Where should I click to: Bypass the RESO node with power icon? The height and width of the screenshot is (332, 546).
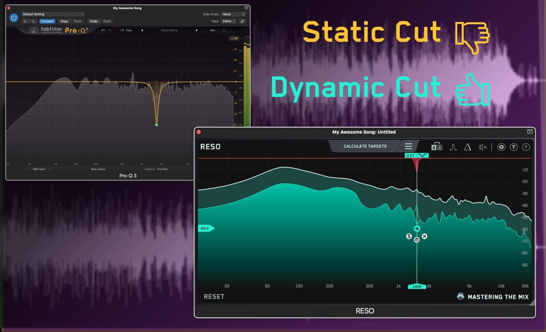pyautogui.click(x=417, y=240)
